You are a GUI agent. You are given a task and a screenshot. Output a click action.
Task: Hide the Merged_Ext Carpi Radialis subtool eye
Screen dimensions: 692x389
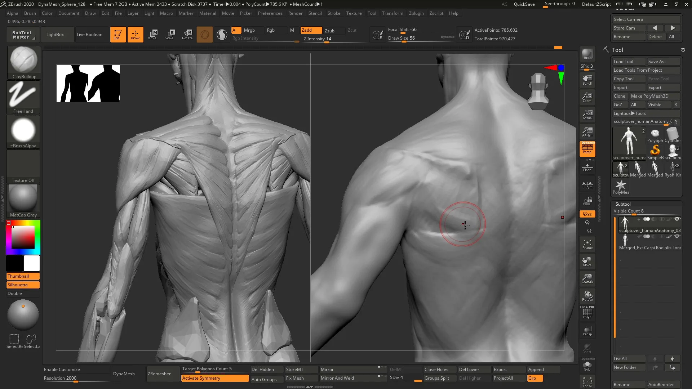point(677,237)
